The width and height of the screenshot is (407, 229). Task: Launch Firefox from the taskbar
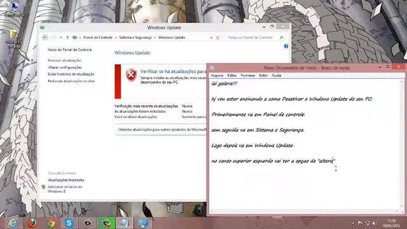32,223
